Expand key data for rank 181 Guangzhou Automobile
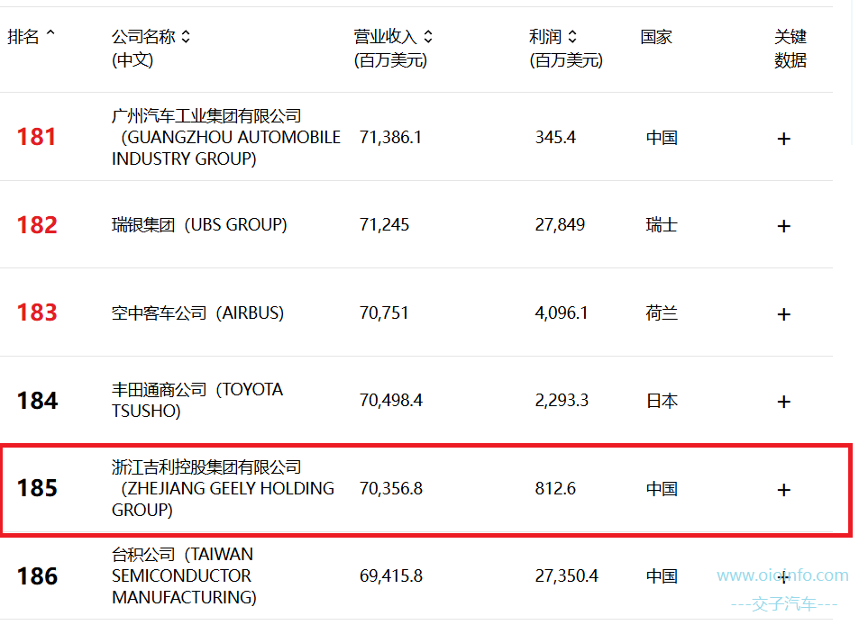The width and height of the screenshot is (859, 625). point(783,139)
